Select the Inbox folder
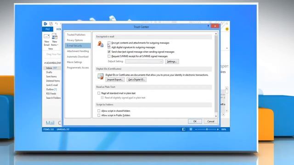This screenshot has width=294, height=165. [52, 68]
